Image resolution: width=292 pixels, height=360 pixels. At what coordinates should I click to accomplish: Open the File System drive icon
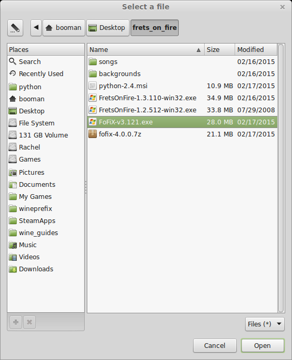(x=13, y=123)
